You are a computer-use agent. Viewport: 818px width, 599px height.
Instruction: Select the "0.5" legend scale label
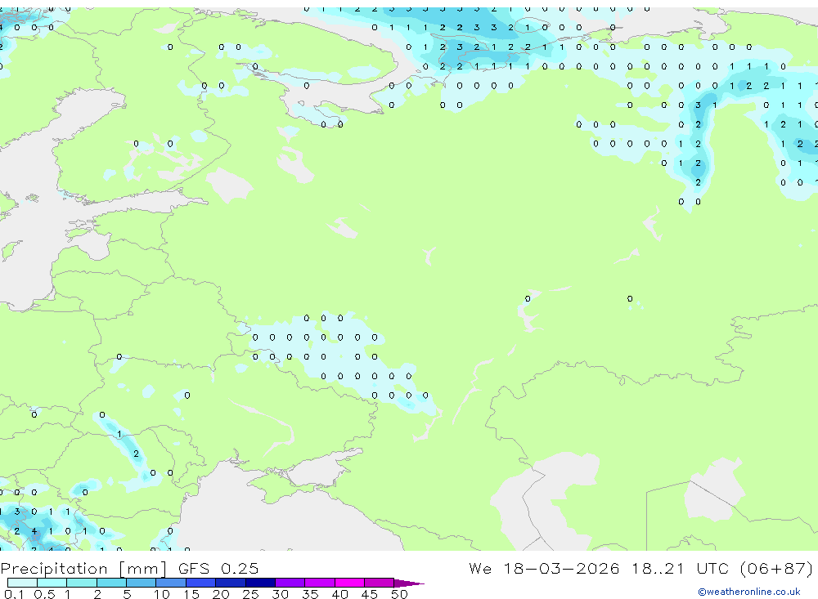coord(44,594)
